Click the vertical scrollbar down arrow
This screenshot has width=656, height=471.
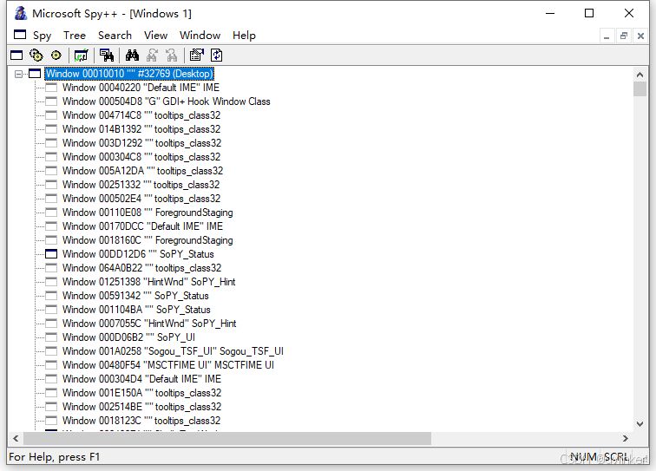[640, 424]
